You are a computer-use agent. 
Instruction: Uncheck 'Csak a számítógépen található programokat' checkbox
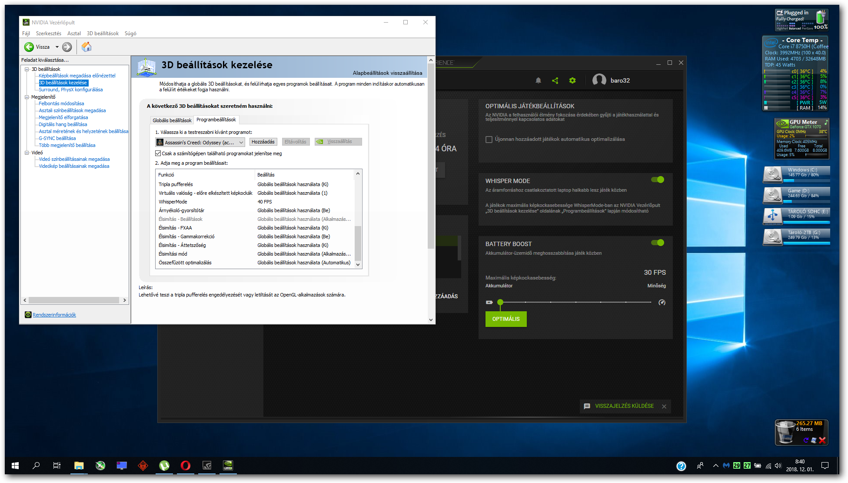click(x=158, y=153)
